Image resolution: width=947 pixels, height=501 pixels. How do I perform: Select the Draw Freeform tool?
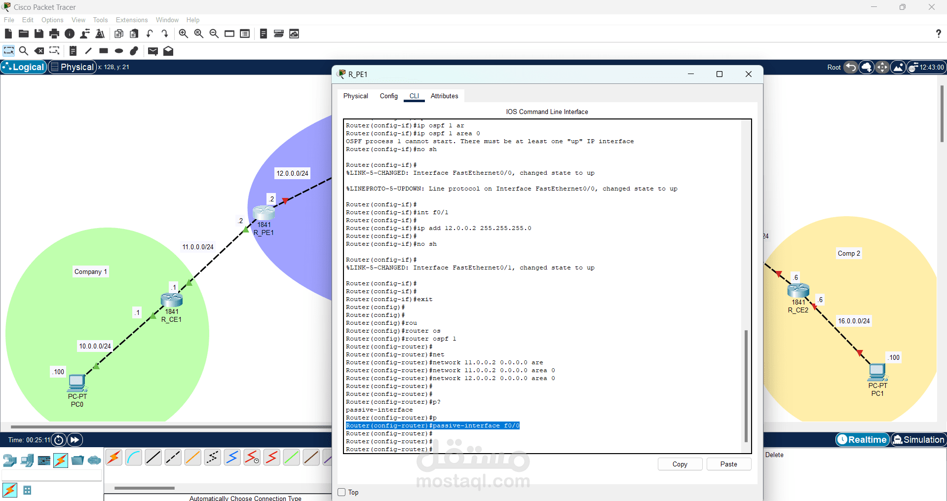134,51
